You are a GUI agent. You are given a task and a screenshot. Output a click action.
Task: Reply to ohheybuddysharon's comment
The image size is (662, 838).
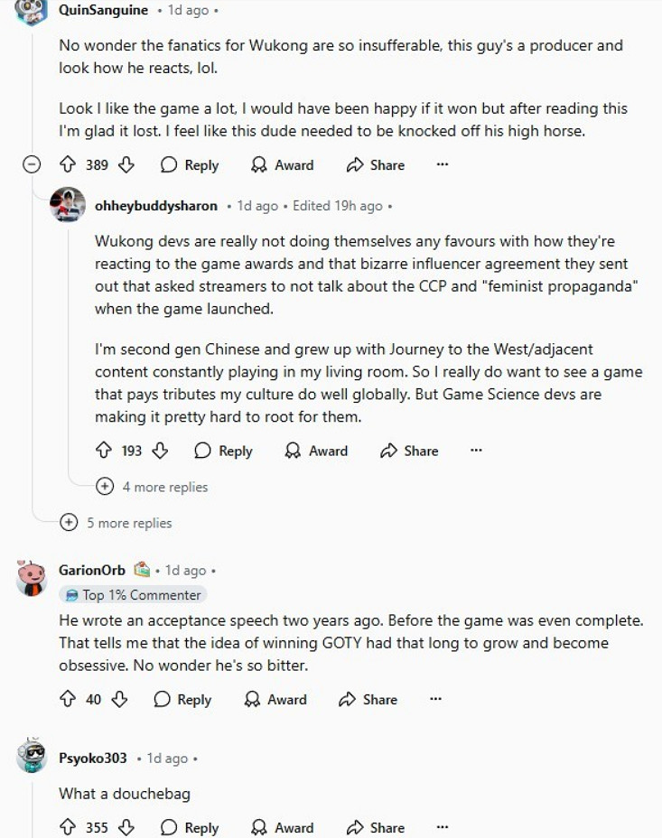pos(224,451)
